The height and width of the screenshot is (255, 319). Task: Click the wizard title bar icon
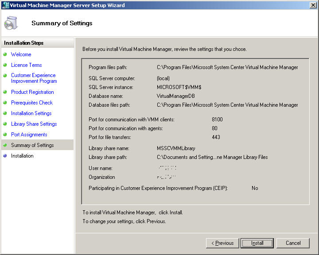coord(5,5)
